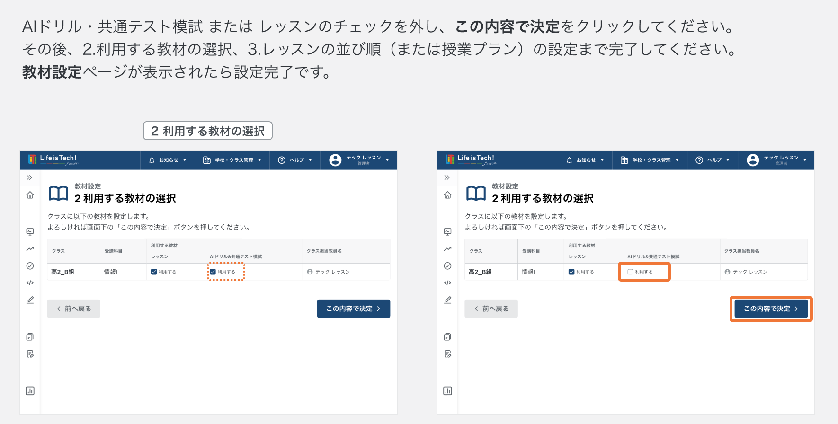838x424 pixels.
Task: Click この内容で決定 button in left screenshot
Action: click(354, 309)
